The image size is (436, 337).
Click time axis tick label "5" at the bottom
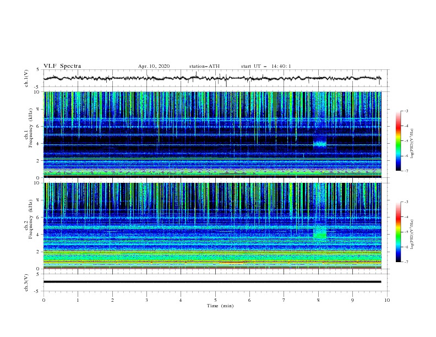[x=215, y=300]
